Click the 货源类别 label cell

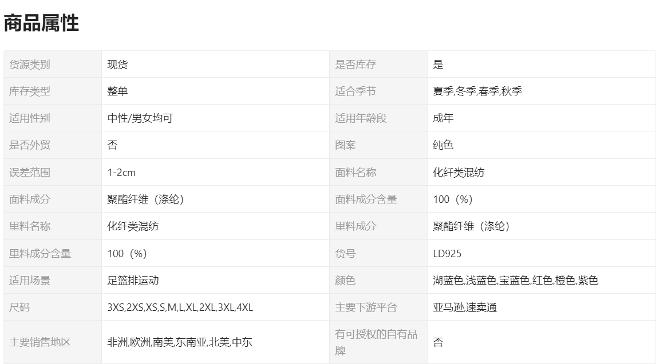click(30, 65)
